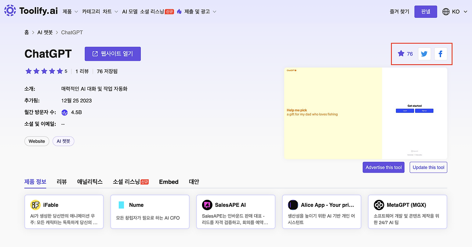Open the website with 웹사이트 열기 button
The image size is (472, 247).
(113, 54)
